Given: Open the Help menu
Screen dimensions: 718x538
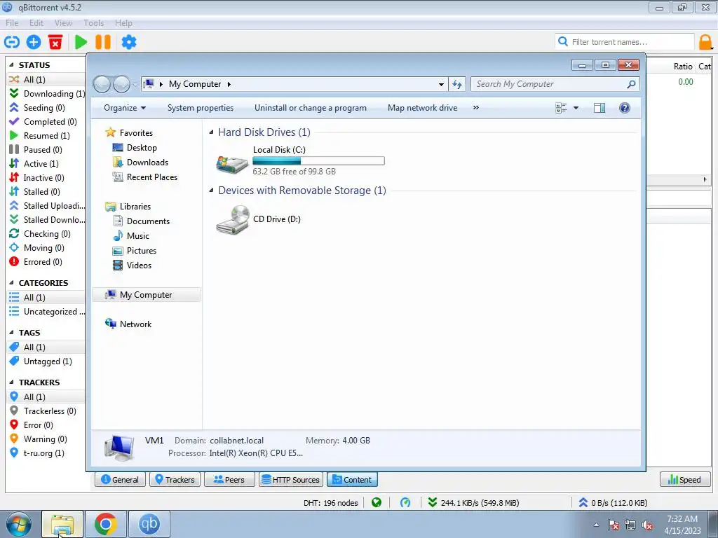Looking at the screenshot, I should point(123,23).
